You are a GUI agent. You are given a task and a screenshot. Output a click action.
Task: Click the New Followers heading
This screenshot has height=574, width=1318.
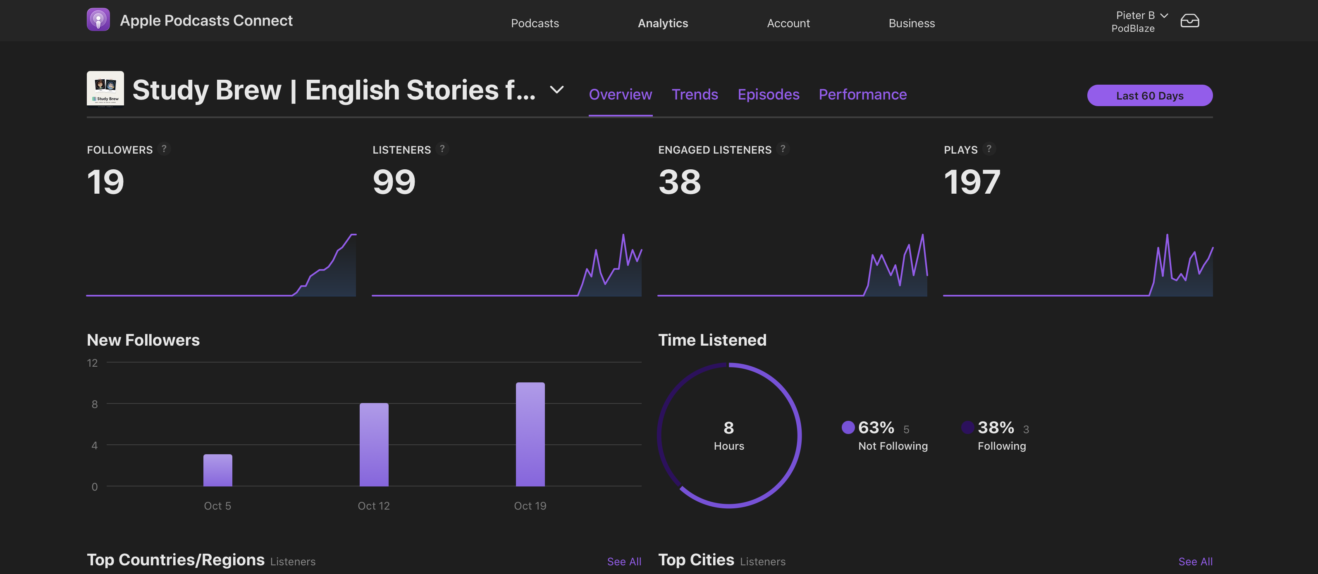point(143,340)
